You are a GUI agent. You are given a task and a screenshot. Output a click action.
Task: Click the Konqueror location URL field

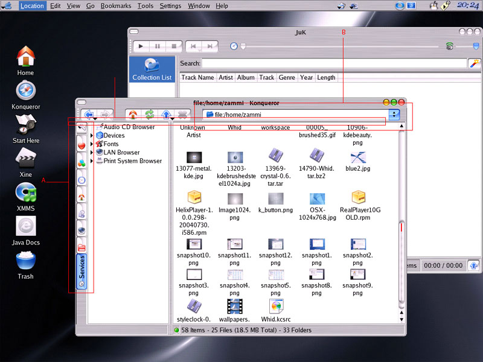[296, 115]
